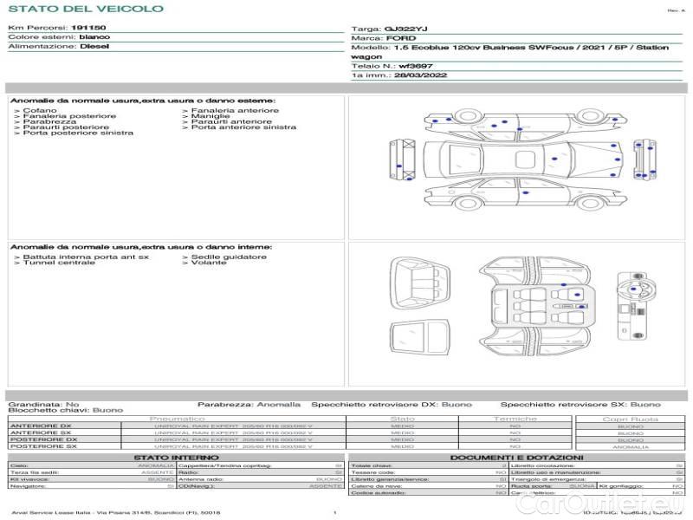
Task: Select the license plate 'Targa: GJ322YJ'
Action: (389, 29)
